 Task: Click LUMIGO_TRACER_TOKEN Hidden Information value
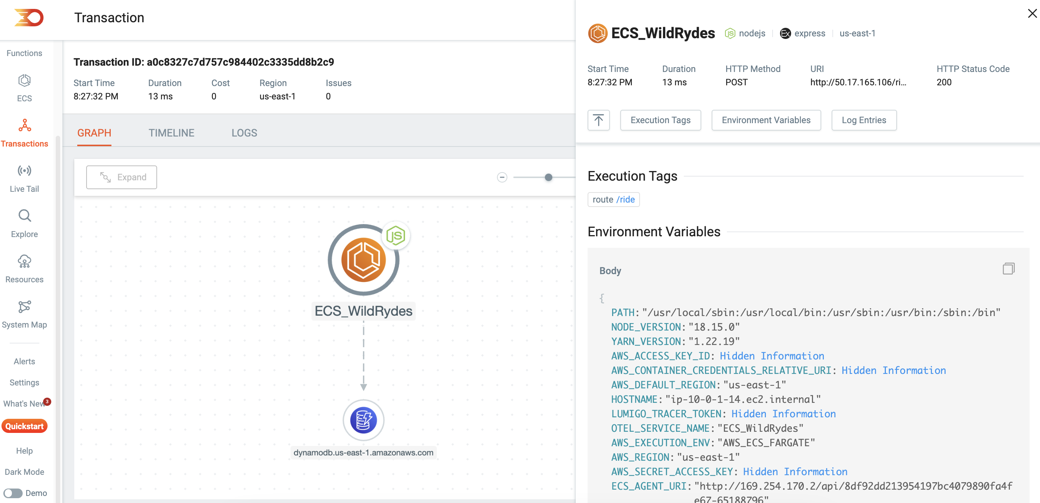tap(784, 414)
